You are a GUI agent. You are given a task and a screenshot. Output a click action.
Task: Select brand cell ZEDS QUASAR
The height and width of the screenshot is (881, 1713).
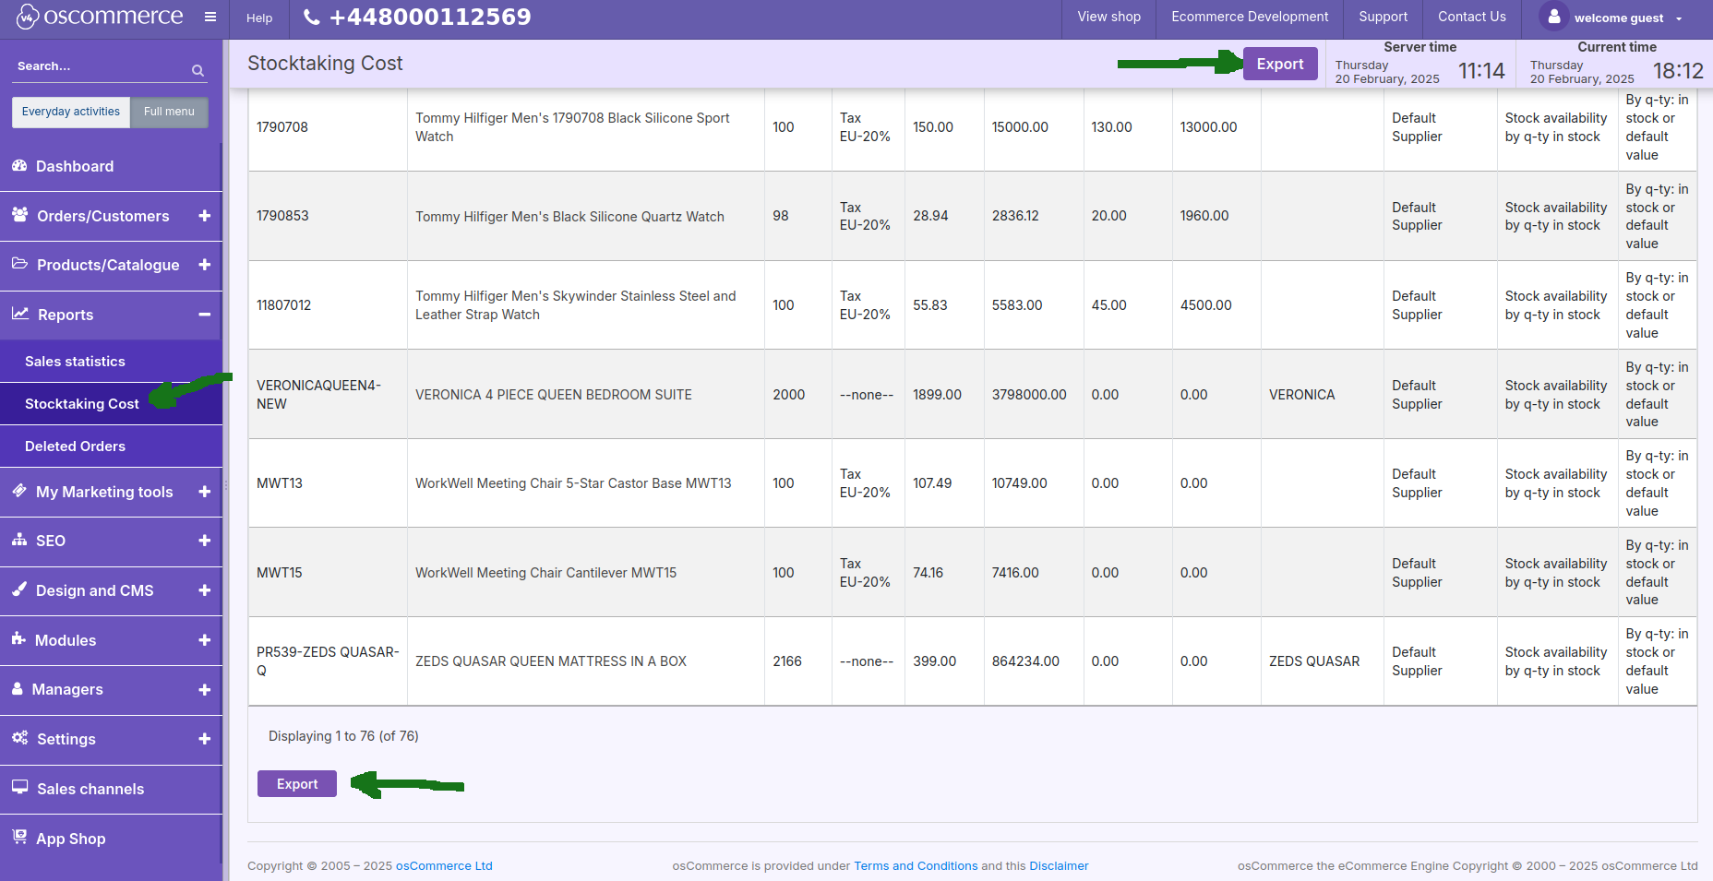tap(1314, 661)
